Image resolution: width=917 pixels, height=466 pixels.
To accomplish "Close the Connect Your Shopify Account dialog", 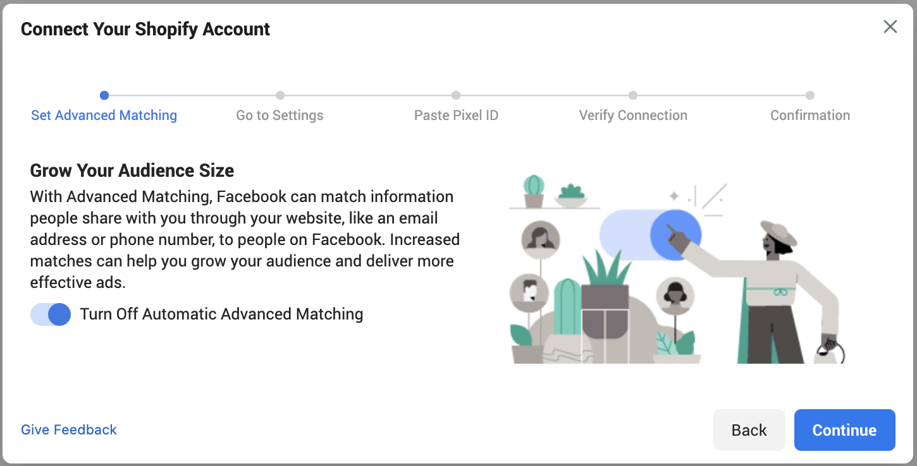I will (890, 27).
